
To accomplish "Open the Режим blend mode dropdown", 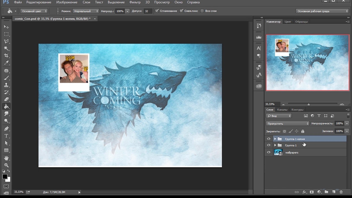I will pyautogui.click(x=86, y=11).
